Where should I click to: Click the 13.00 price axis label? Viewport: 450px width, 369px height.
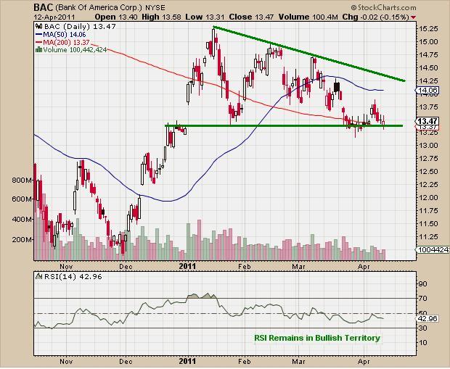(427, 146)
